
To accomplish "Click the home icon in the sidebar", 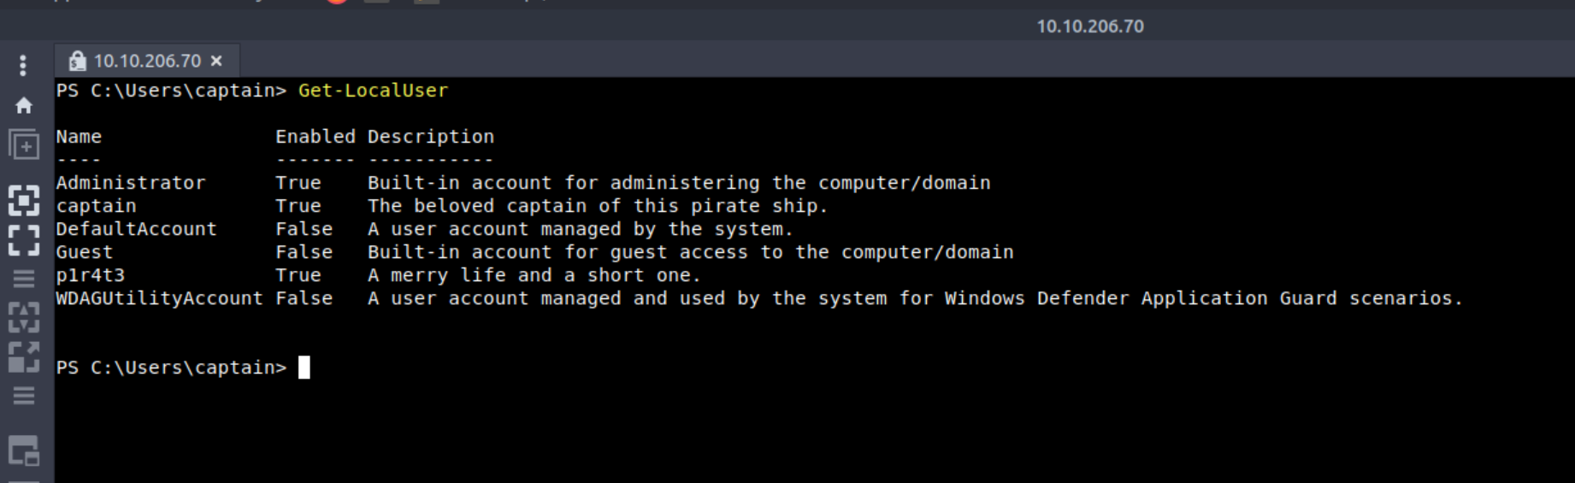I will (24, 105).
